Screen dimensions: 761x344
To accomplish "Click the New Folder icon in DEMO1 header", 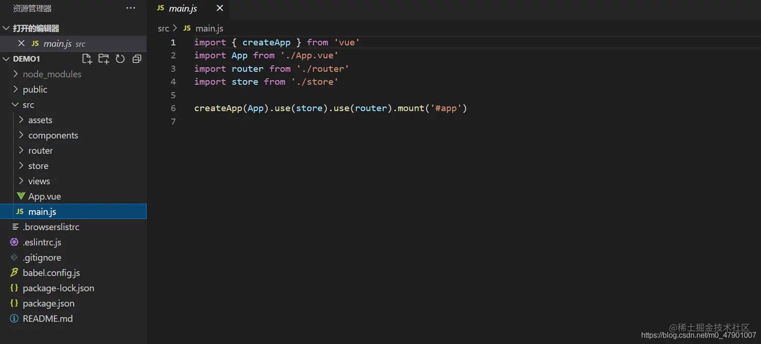I will click(x=104, y=59).
